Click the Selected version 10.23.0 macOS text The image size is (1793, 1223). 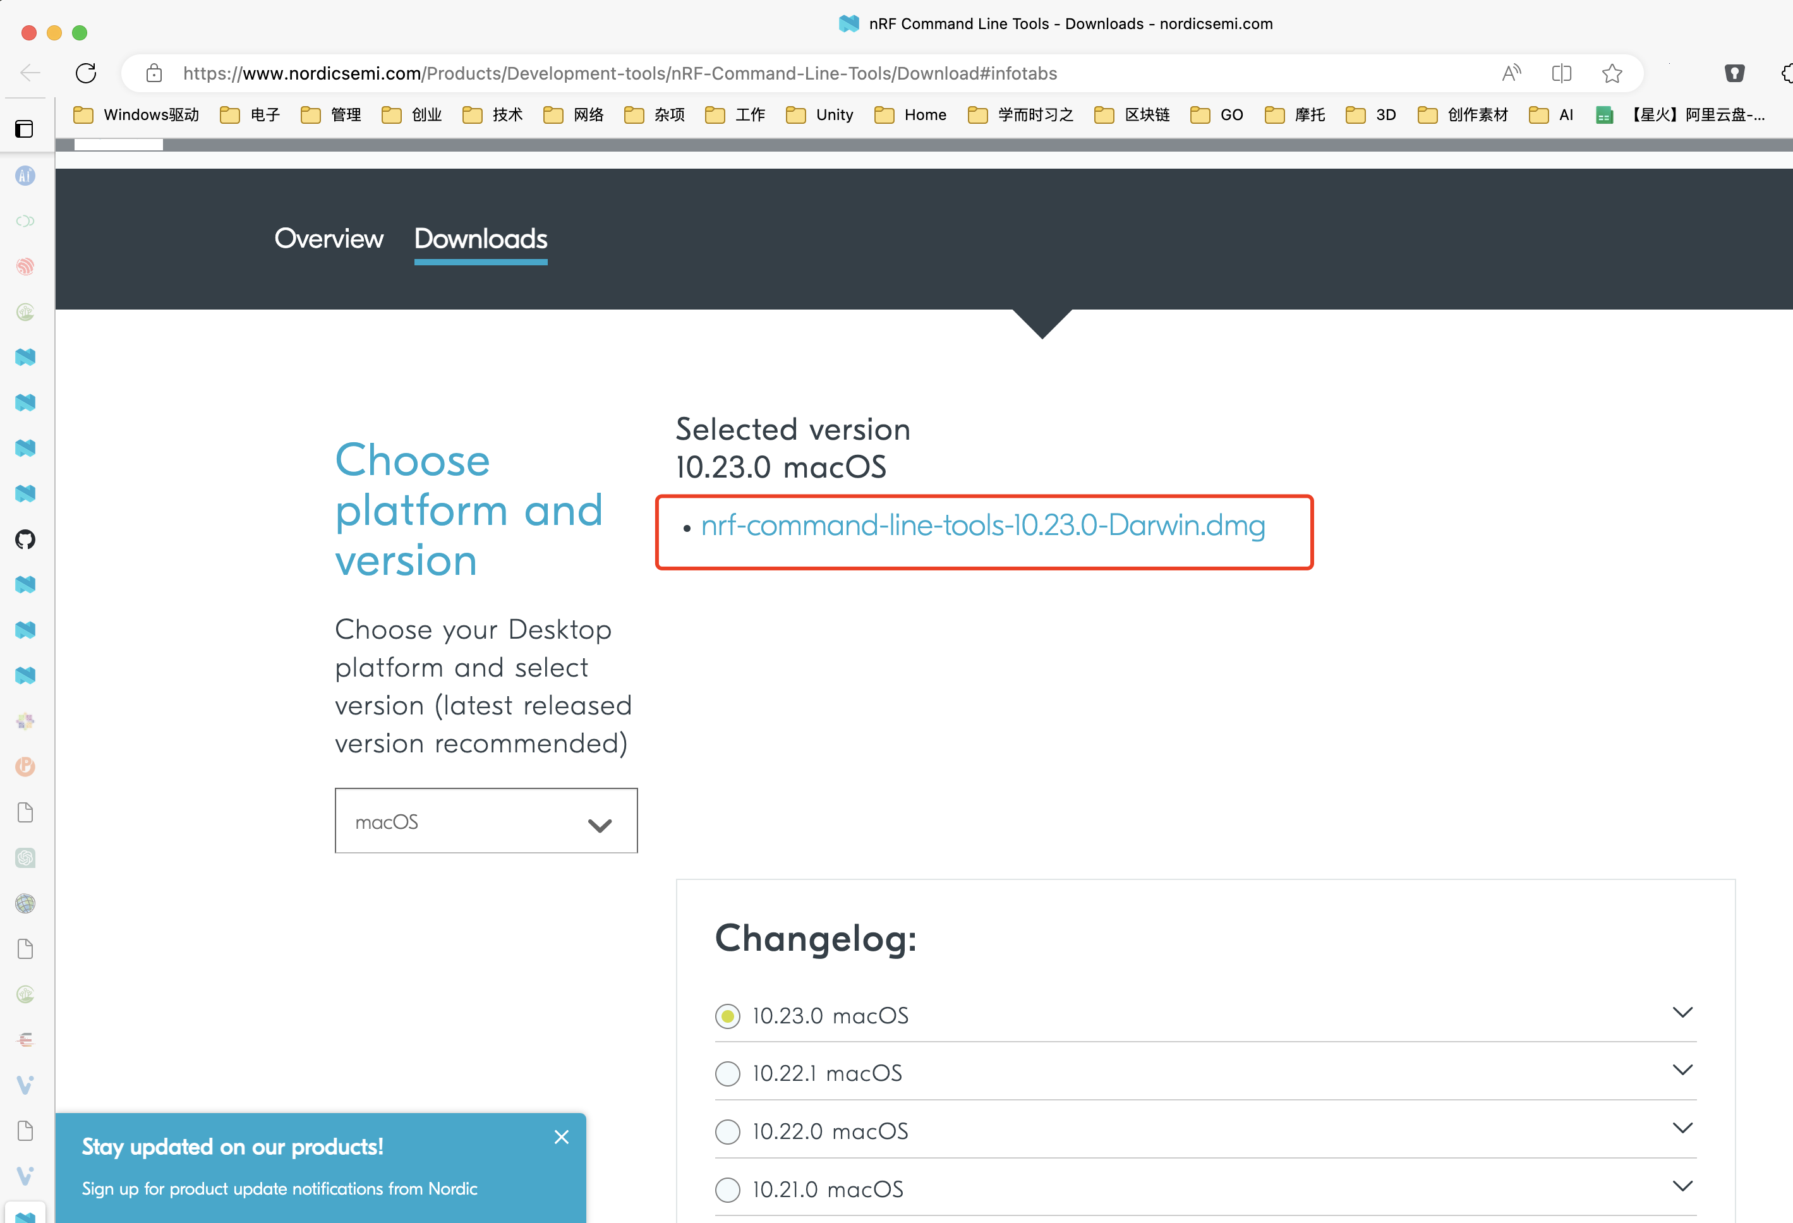(793, 449)
